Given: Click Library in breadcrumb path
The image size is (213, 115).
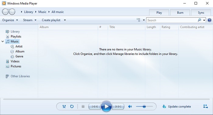Looking at the screenshot, I should 29,12.
